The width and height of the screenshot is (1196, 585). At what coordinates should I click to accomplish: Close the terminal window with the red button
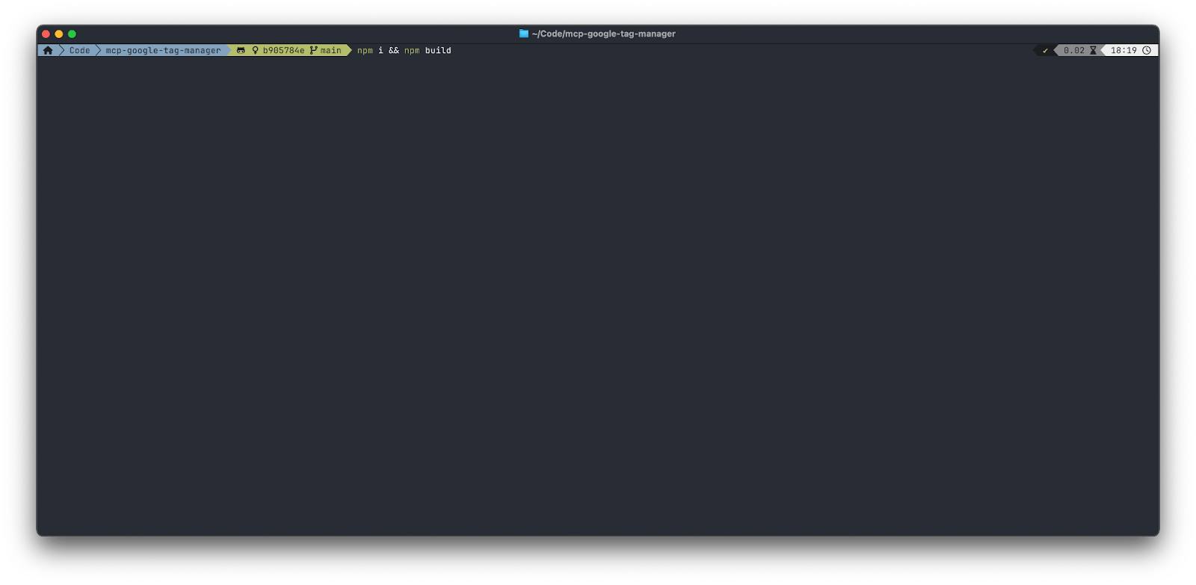pyautogui.click(x=46, y=34)
